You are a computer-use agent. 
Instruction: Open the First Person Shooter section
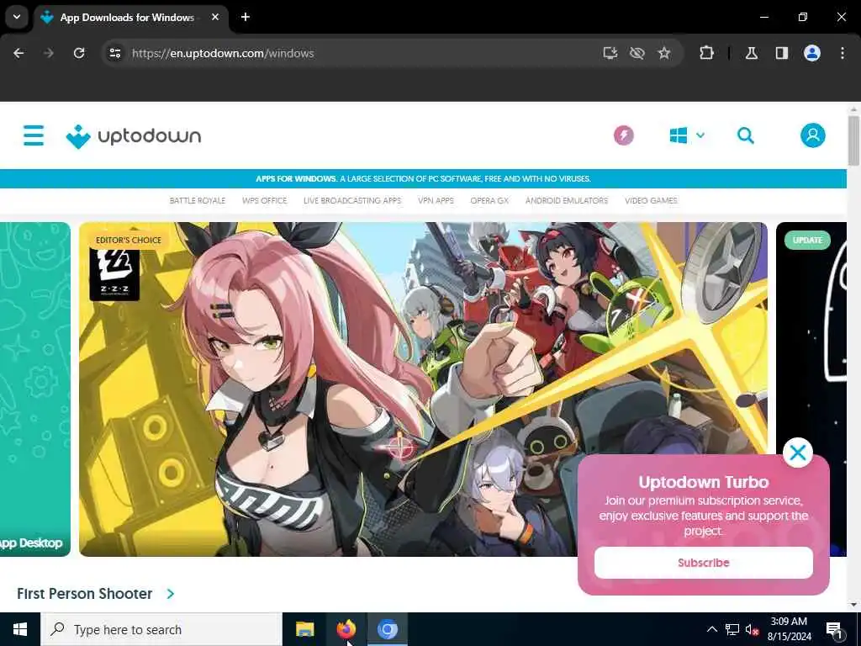[x=85, y=594]
